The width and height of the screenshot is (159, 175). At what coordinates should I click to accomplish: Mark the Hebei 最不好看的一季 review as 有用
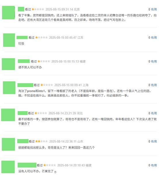click(154, 113)
